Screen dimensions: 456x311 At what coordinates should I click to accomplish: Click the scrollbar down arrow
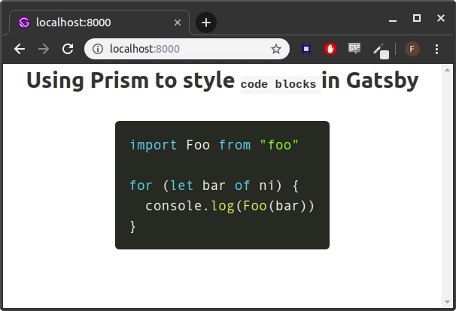(x=447, y=302)
